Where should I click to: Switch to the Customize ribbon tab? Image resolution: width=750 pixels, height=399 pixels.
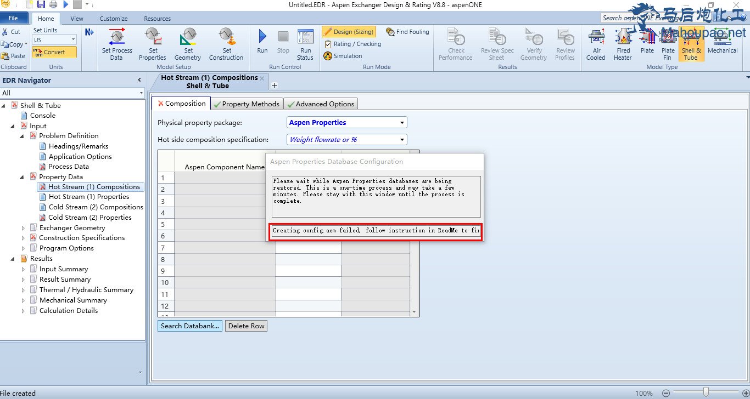[114, 19]
